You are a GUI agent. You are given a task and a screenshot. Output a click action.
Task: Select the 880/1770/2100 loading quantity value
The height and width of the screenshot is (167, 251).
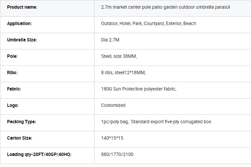(x=117, y=155)
